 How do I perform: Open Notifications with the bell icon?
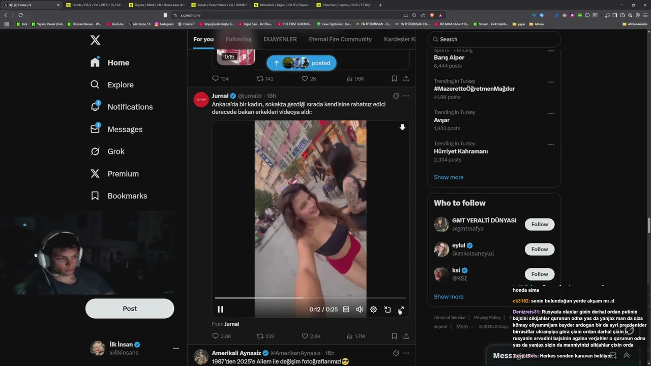click(x=122, y=107)
